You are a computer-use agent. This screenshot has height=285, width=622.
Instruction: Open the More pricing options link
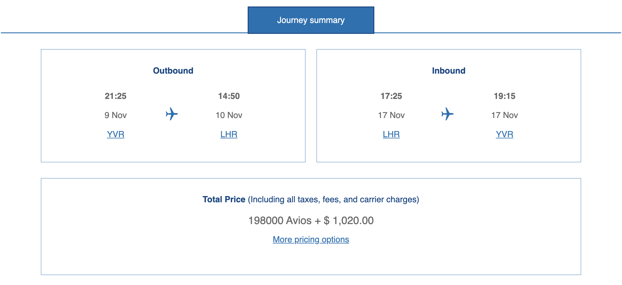(311, 239)
